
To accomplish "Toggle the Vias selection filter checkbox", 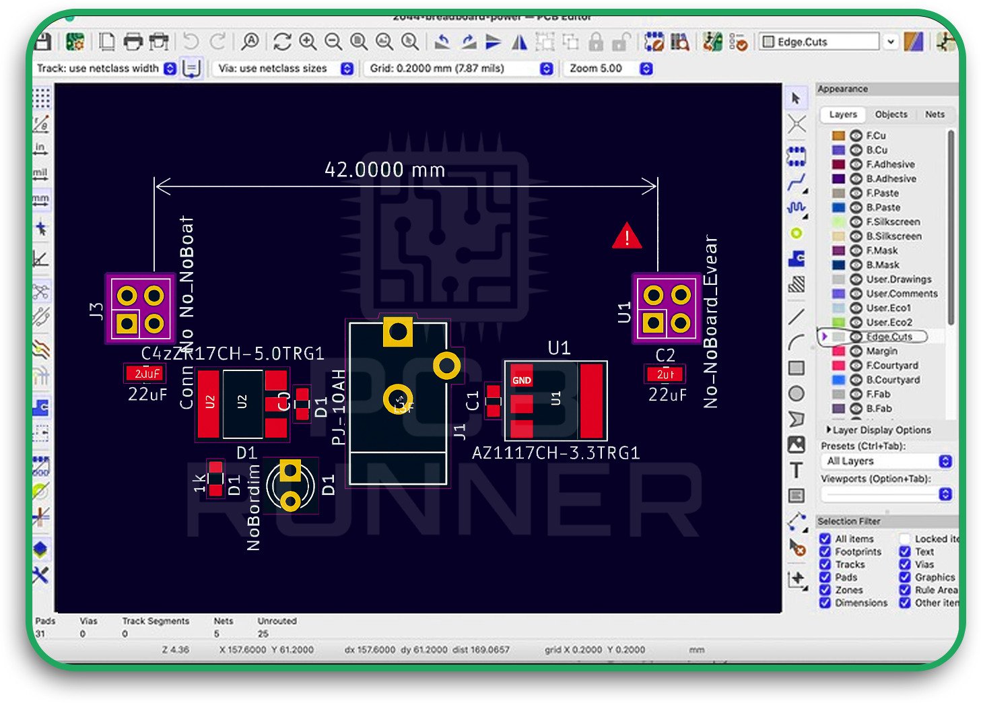I will pos(905,564).
